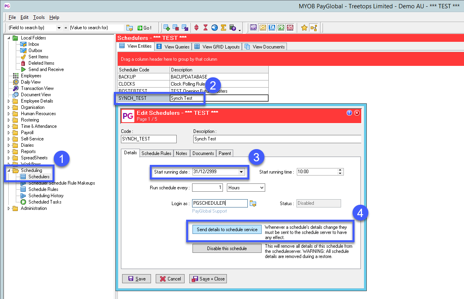This screenshot has width=464, height=299.
Task: Click the red X delete-record toolbar icon
Action: (176, 27)
